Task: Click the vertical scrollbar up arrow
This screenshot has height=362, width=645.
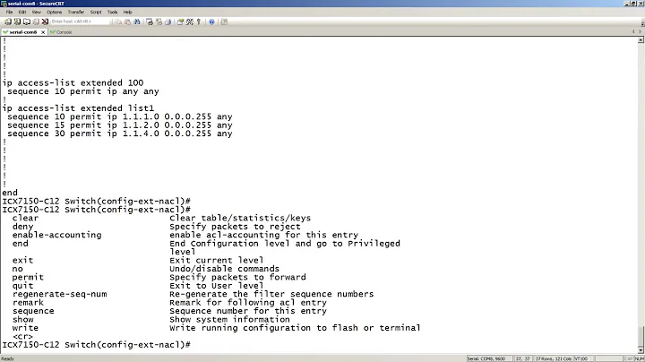Action: pyautogui.click(x=641, y=40)
